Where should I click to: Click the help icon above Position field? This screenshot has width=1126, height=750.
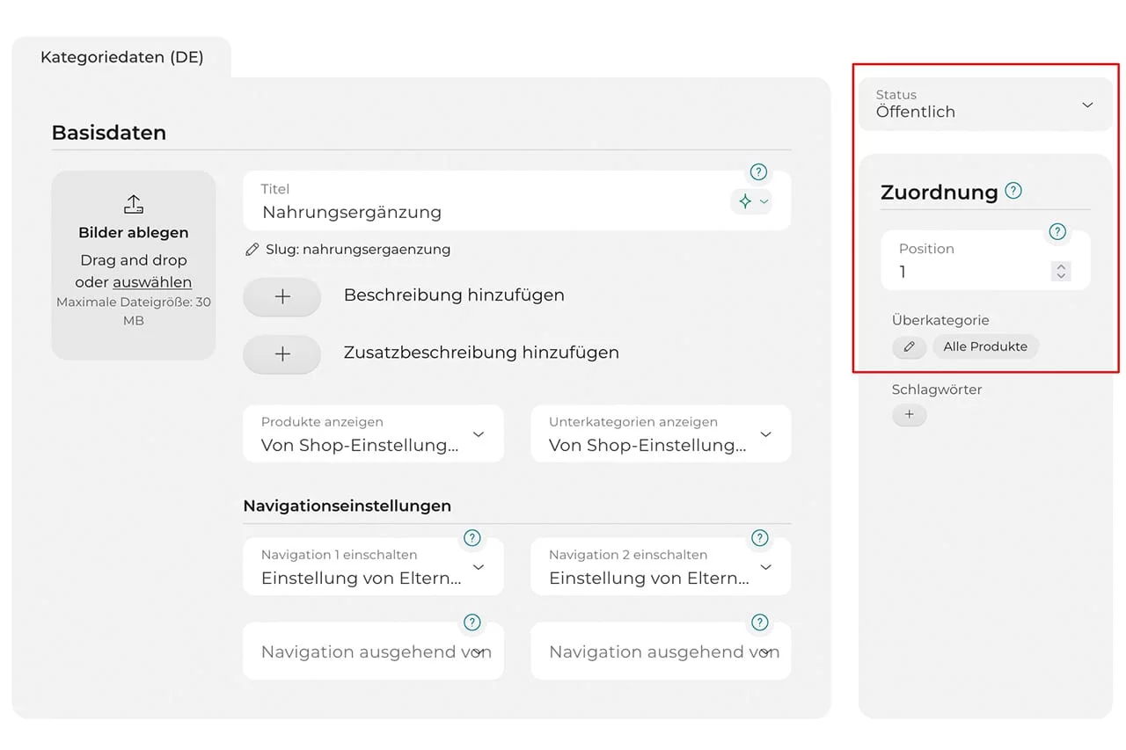click(x=1057, y=232)
